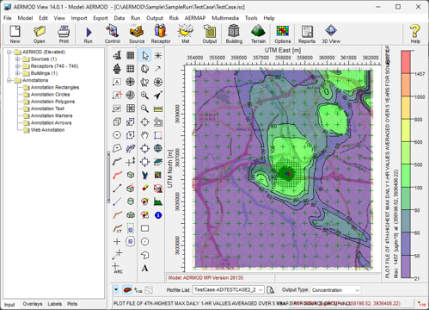Expand the Buildings (1) tree node
Image resolution: width=429 pixels, height=310 pixels.
pyautogui.click(x=17, y=73)
